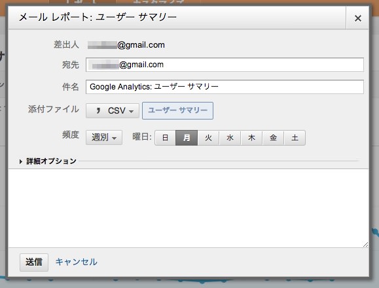The width and height of the screenshot is (379, 288).
Task: Click the 宛先 recipient email field
Action: click(x=225, y=65)
